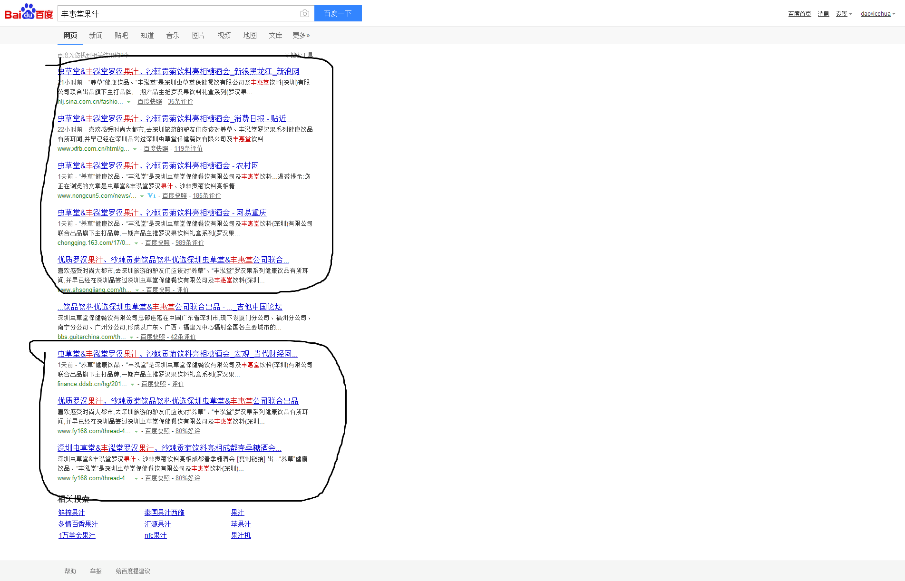Open 消息 link in header
The image size is (905, 581).
[823, 14]
